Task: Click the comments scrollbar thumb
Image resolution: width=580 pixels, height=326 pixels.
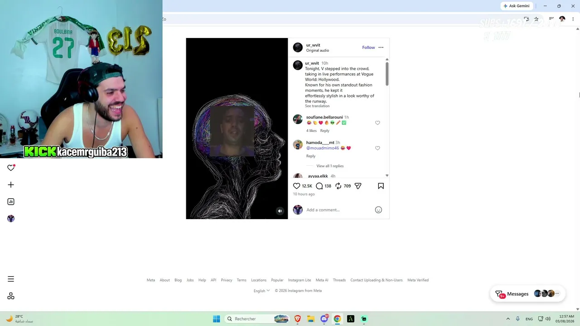Action: [x=387, y=73]
